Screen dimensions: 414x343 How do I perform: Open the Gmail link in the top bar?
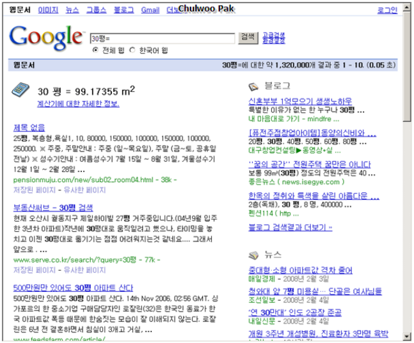[150, 10]
